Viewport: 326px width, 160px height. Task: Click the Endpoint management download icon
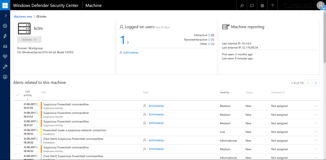tap(5, 77)
